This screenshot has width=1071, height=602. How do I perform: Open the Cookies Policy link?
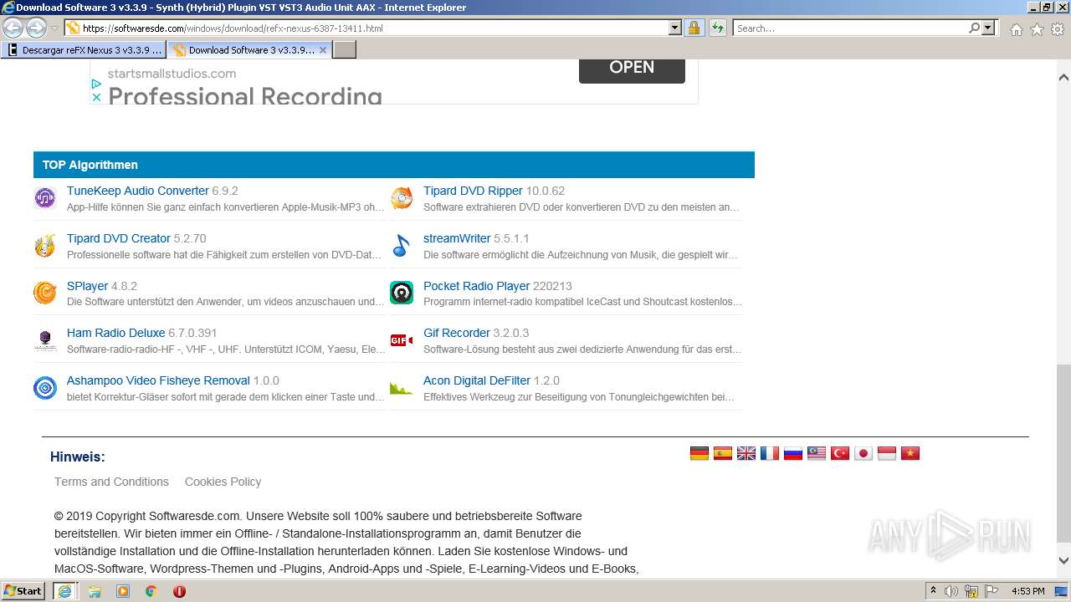coord(223,482)
